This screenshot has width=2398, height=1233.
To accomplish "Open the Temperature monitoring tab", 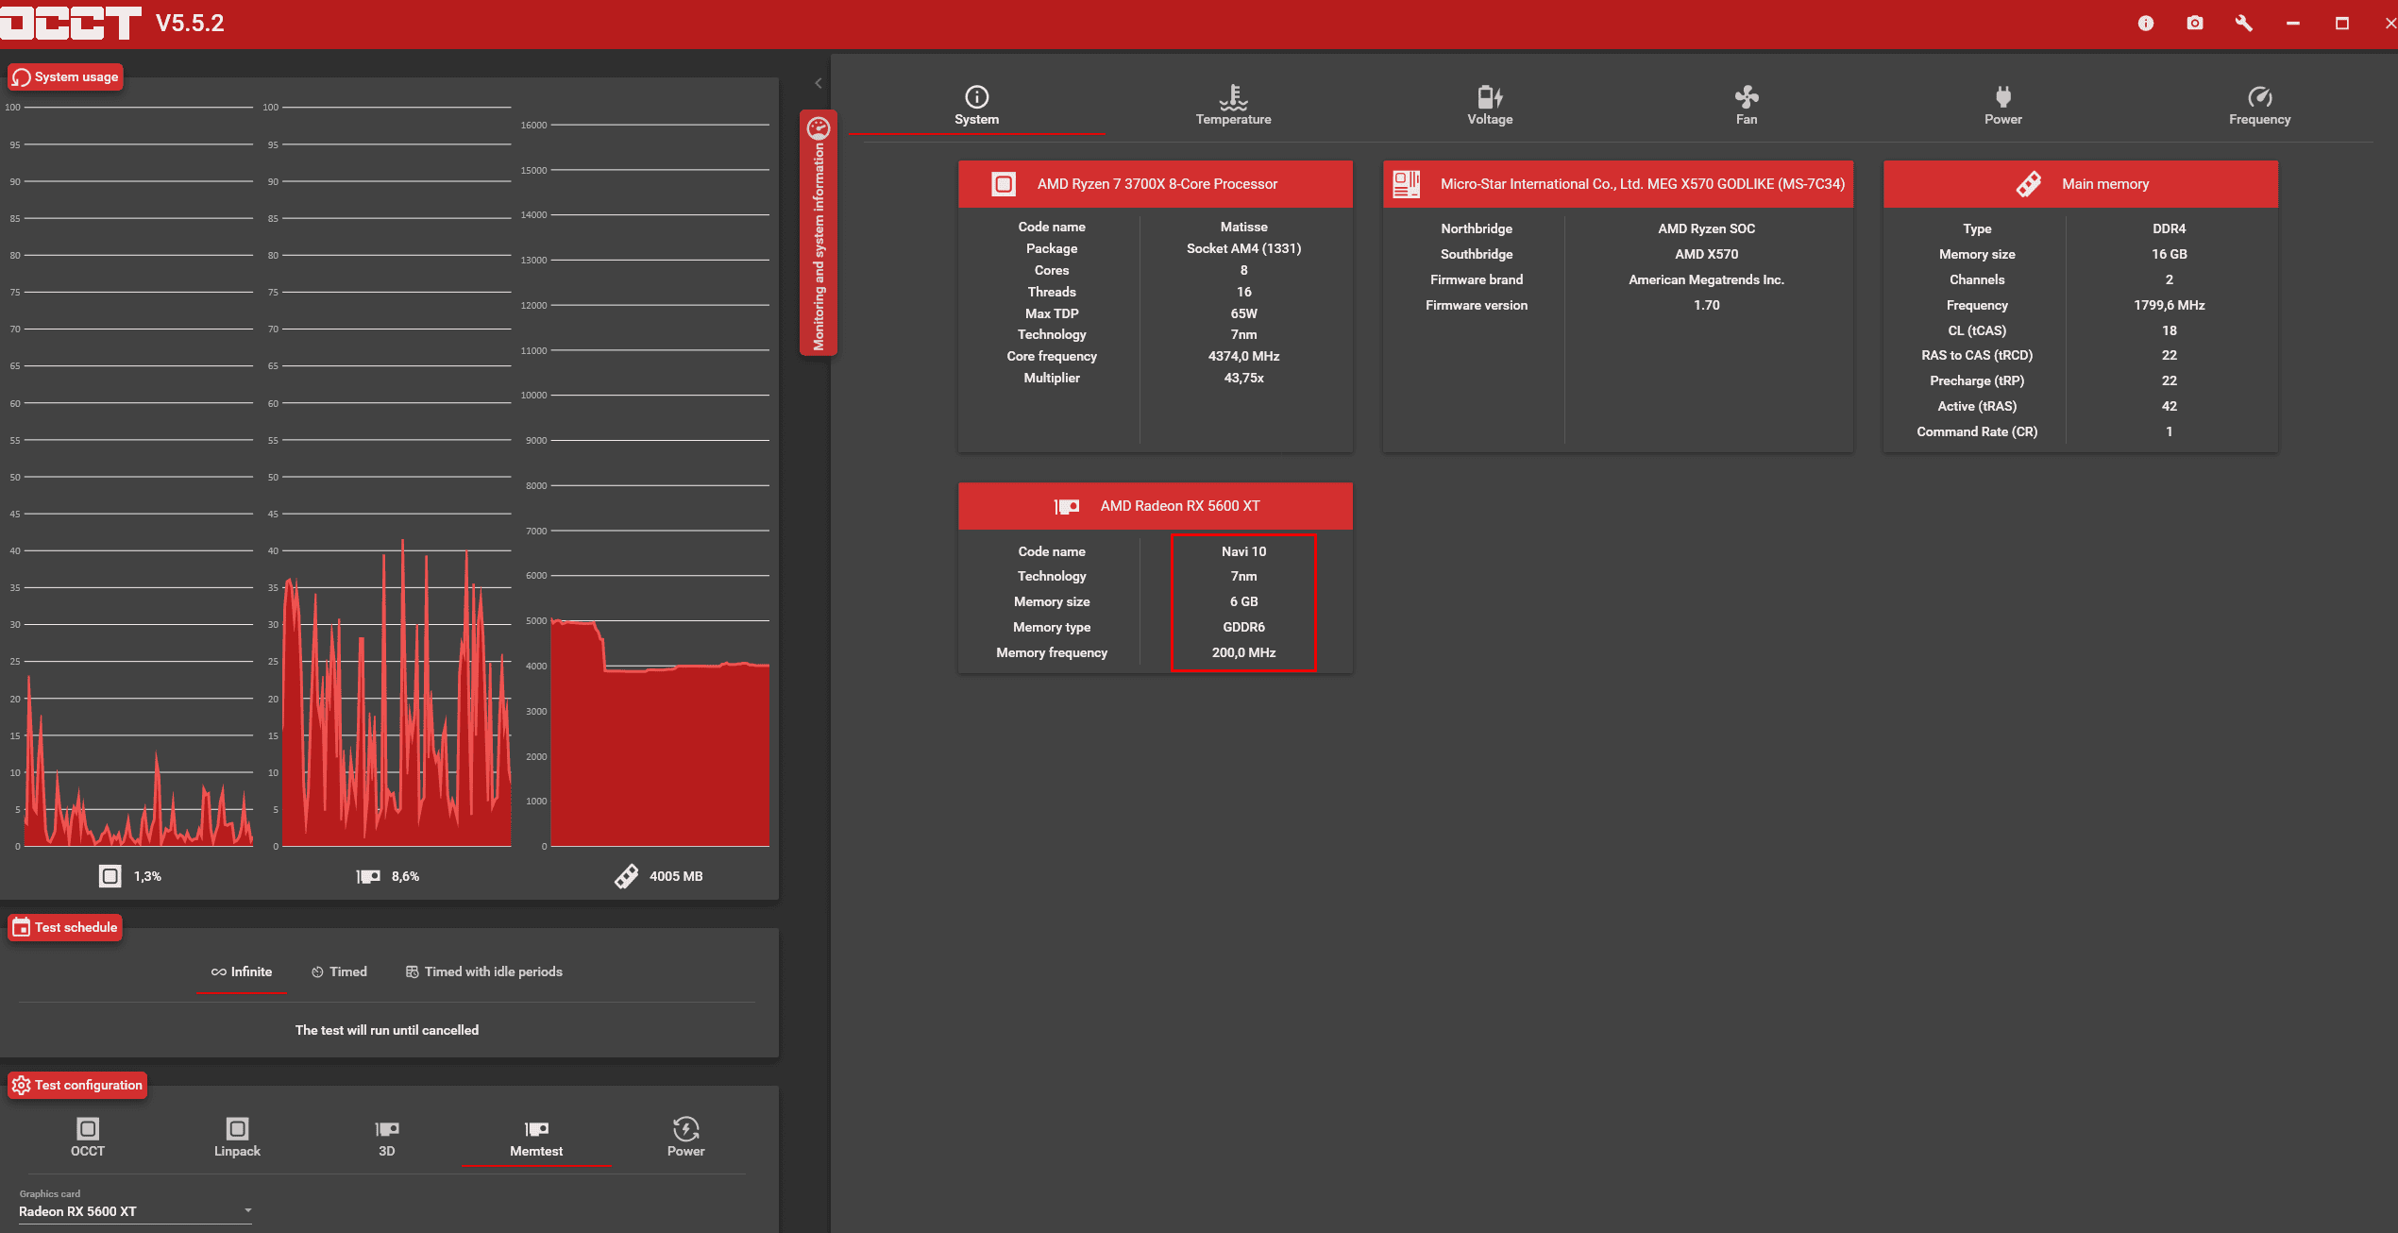I will (x=1233, y=105).
